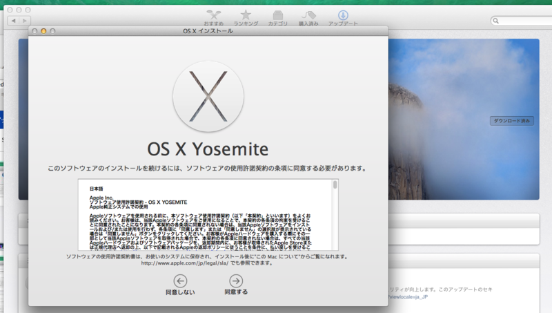The width and height of the screenshot is (552, 313).
Task: Click the OS X Yosemite X logo
Action: tap(208, 96)
